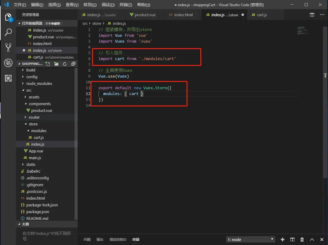Image resolution: width=328 pixels, height=245 pixels.
Task: Collapse the SHOPPING... project section
Action: [x=19, y=64]
